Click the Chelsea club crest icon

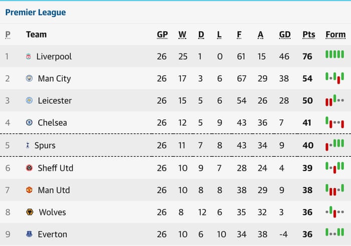pos(29,123)
